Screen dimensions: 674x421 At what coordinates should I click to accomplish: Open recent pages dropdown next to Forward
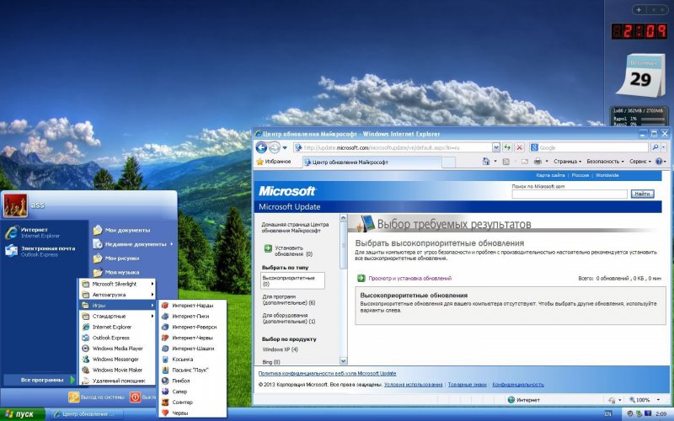pyautogui.click(x=285, y=148)
